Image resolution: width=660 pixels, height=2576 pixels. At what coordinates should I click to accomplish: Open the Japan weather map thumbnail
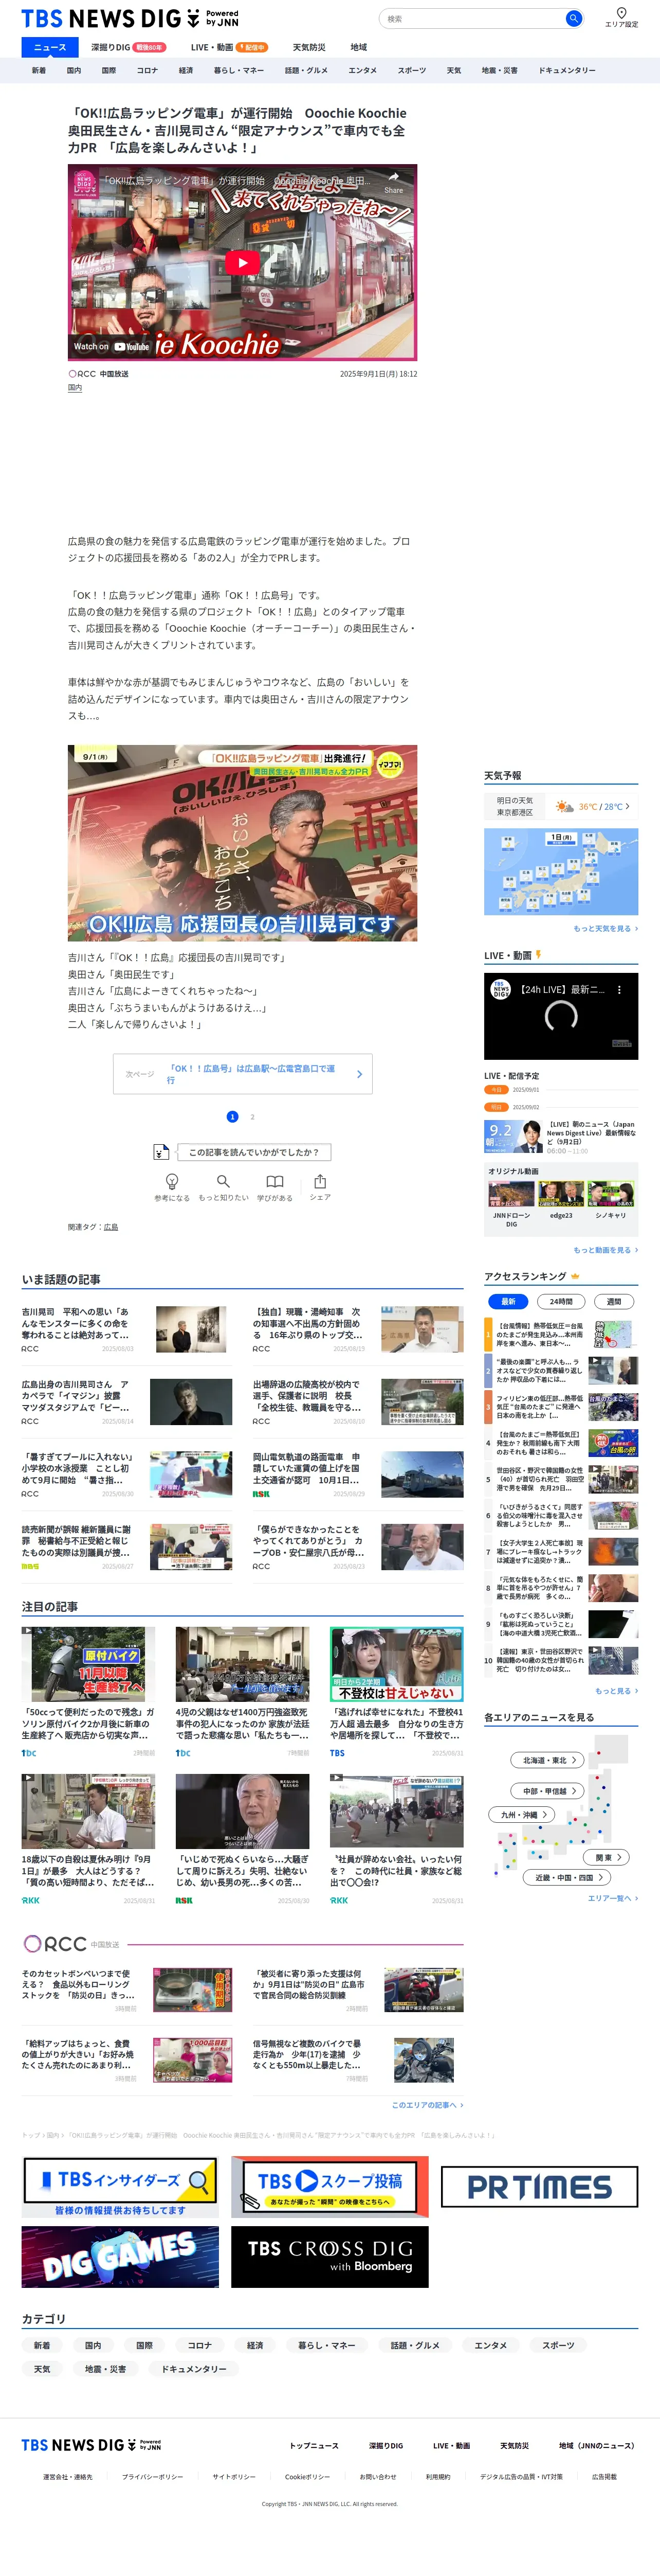click(561, 871)
